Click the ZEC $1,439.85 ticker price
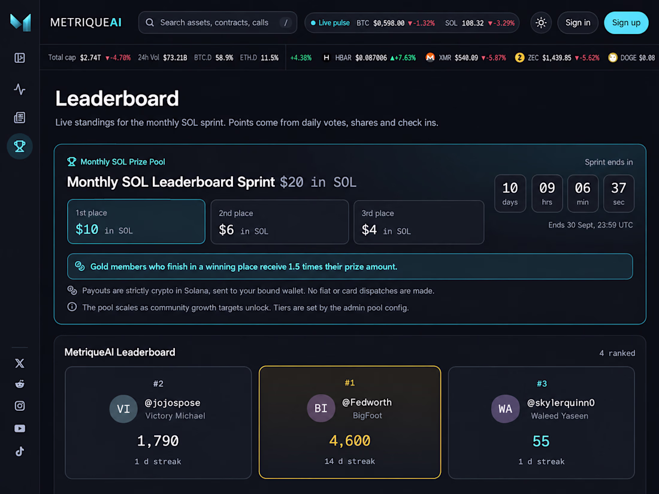659x494 pixels. point(557,57)
